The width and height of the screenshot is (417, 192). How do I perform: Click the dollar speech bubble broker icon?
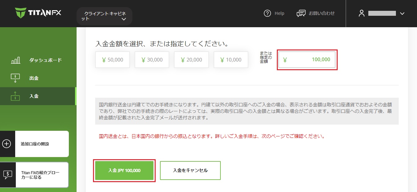7,175
